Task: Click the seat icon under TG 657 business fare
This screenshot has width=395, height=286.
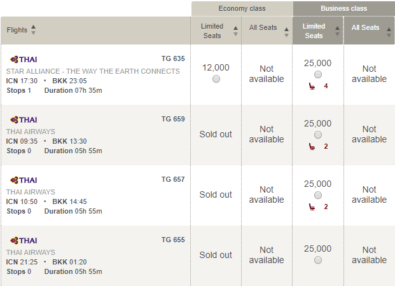Action: 312,207
